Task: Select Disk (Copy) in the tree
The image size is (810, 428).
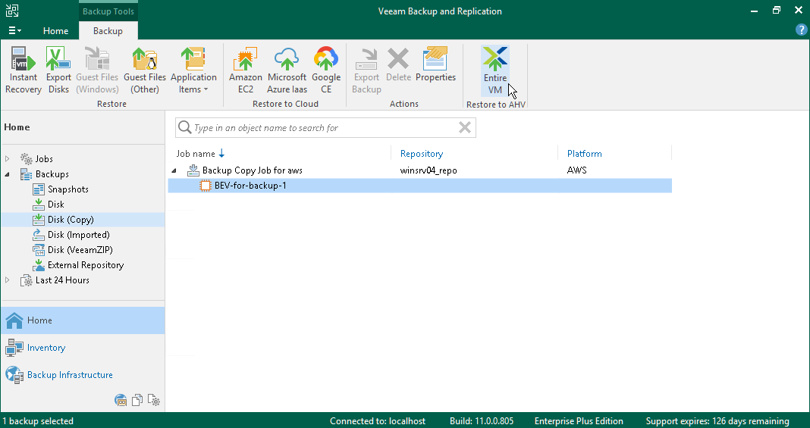Action: coord(71,220)
